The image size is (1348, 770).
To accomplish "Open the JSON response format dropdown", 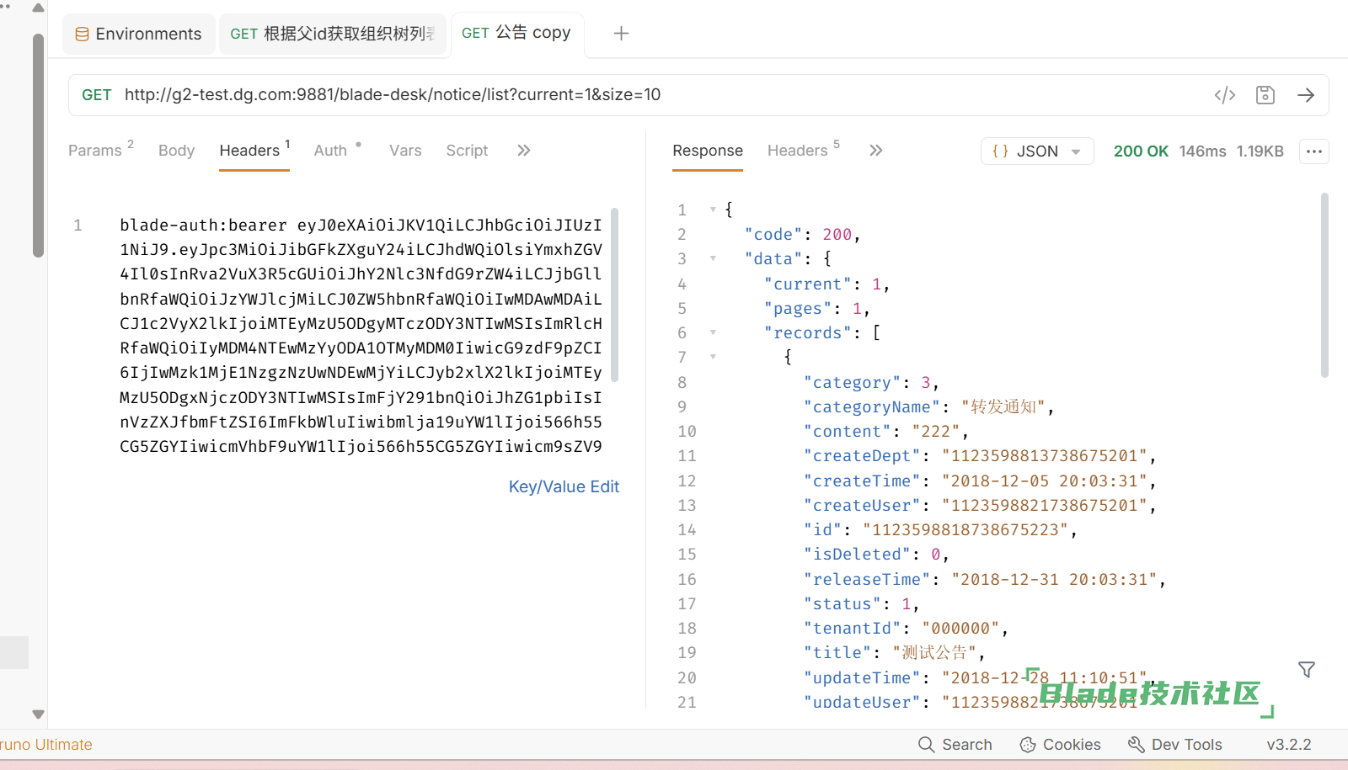I will click(x=1036, y=151).
